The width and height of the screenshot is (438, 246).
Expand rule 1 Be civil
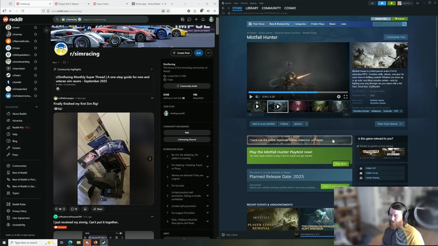(x=207, y=156)
